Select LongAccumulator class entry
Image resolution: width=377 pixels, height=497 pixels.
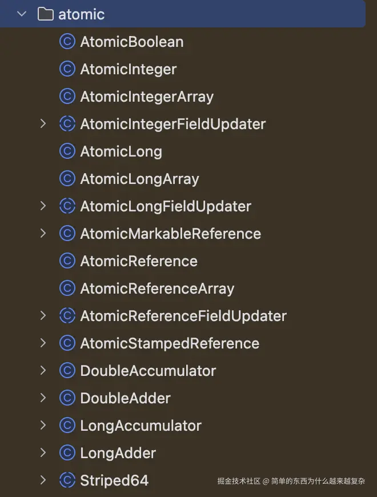tap(141, 426)
